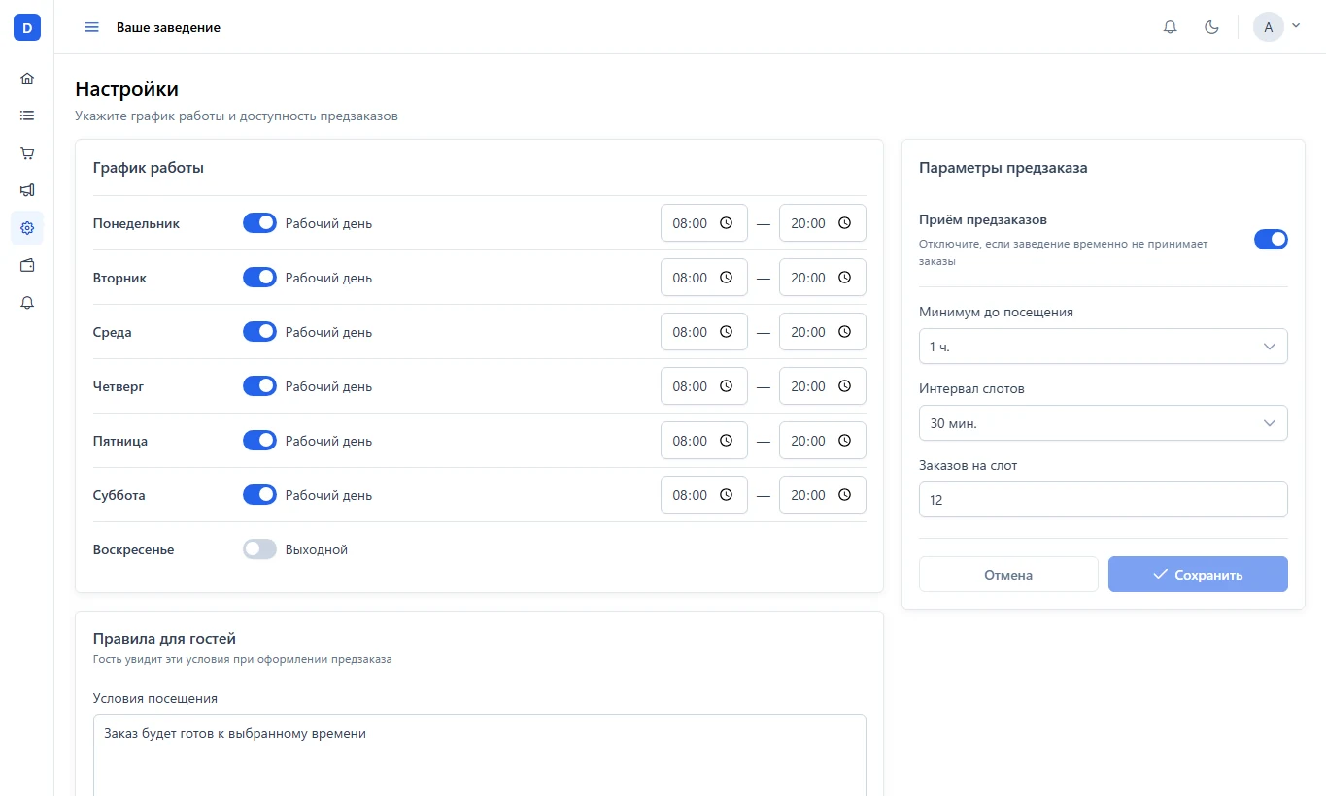Save settings with the Сохранить button
The height and width of the screenshot is (796, 1326).
click(x=1198, y=575)
